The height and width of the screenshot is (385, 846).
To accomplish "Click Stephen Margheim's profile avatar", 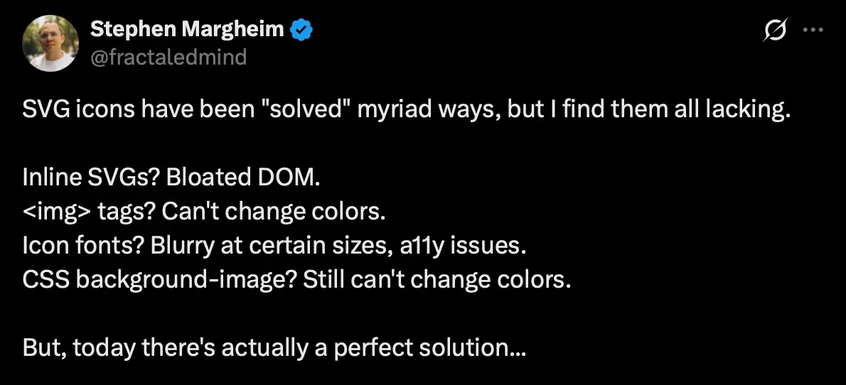I will click(x=50, y=43).
